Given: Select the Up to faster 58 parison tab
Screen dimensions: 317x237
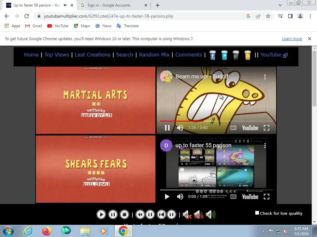Looking at the screenshot, I should (x=37, y=5).
